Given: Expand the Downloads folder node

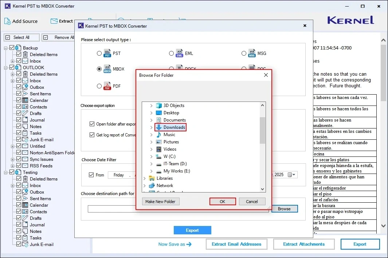Looking at the screenshot, I should [x=152, y=127].
